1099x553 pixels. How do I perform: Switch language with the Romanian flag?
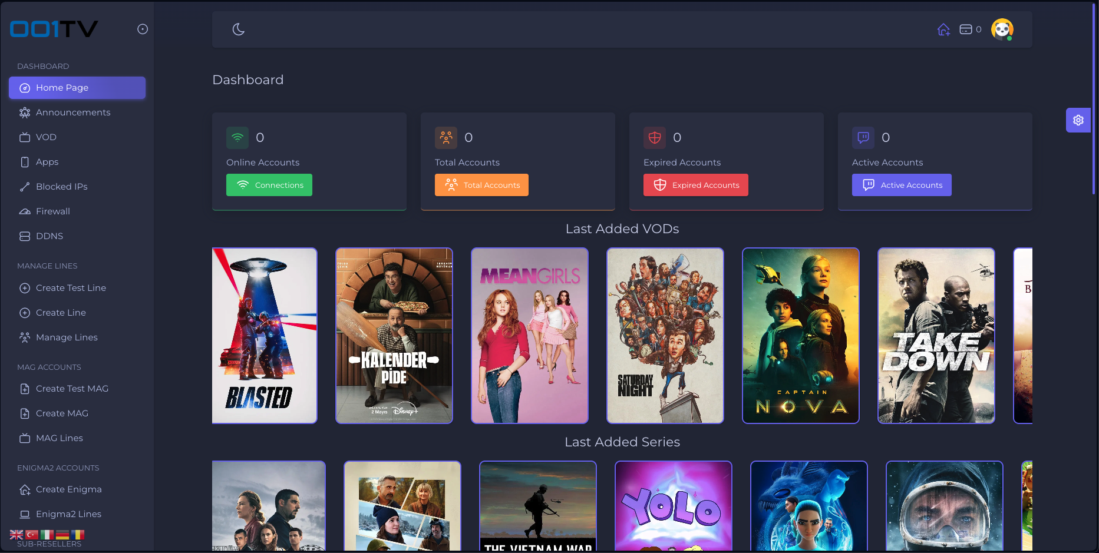pos(78,535)
